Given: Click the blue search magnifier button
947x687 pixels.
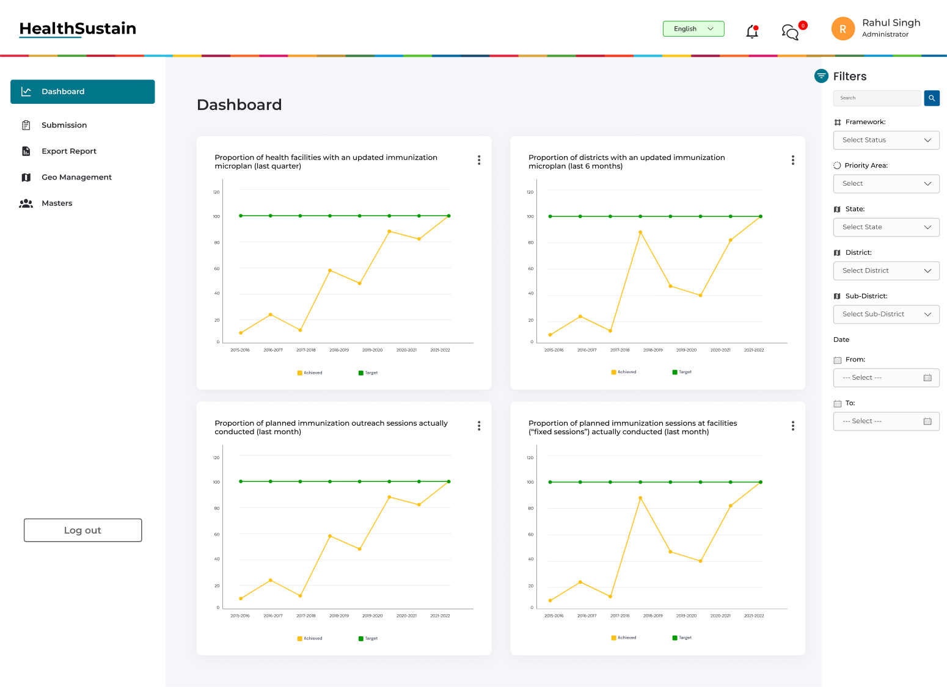Looking at the screenshot, I should [x=932, y=98].
